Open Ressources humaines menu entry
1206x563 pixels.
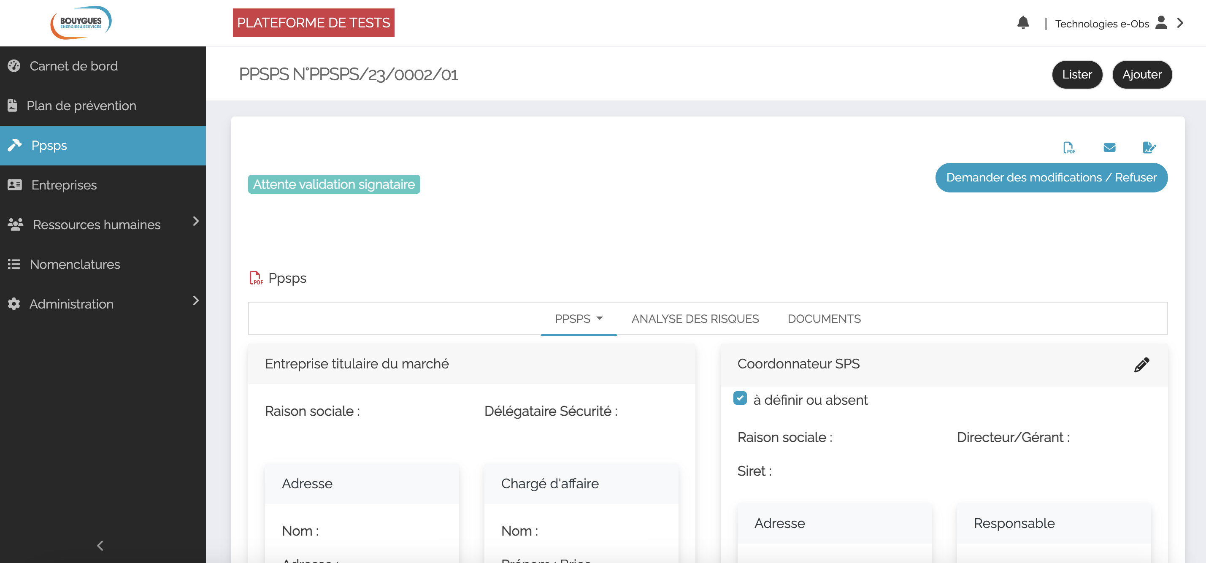(x=97, y=225)
